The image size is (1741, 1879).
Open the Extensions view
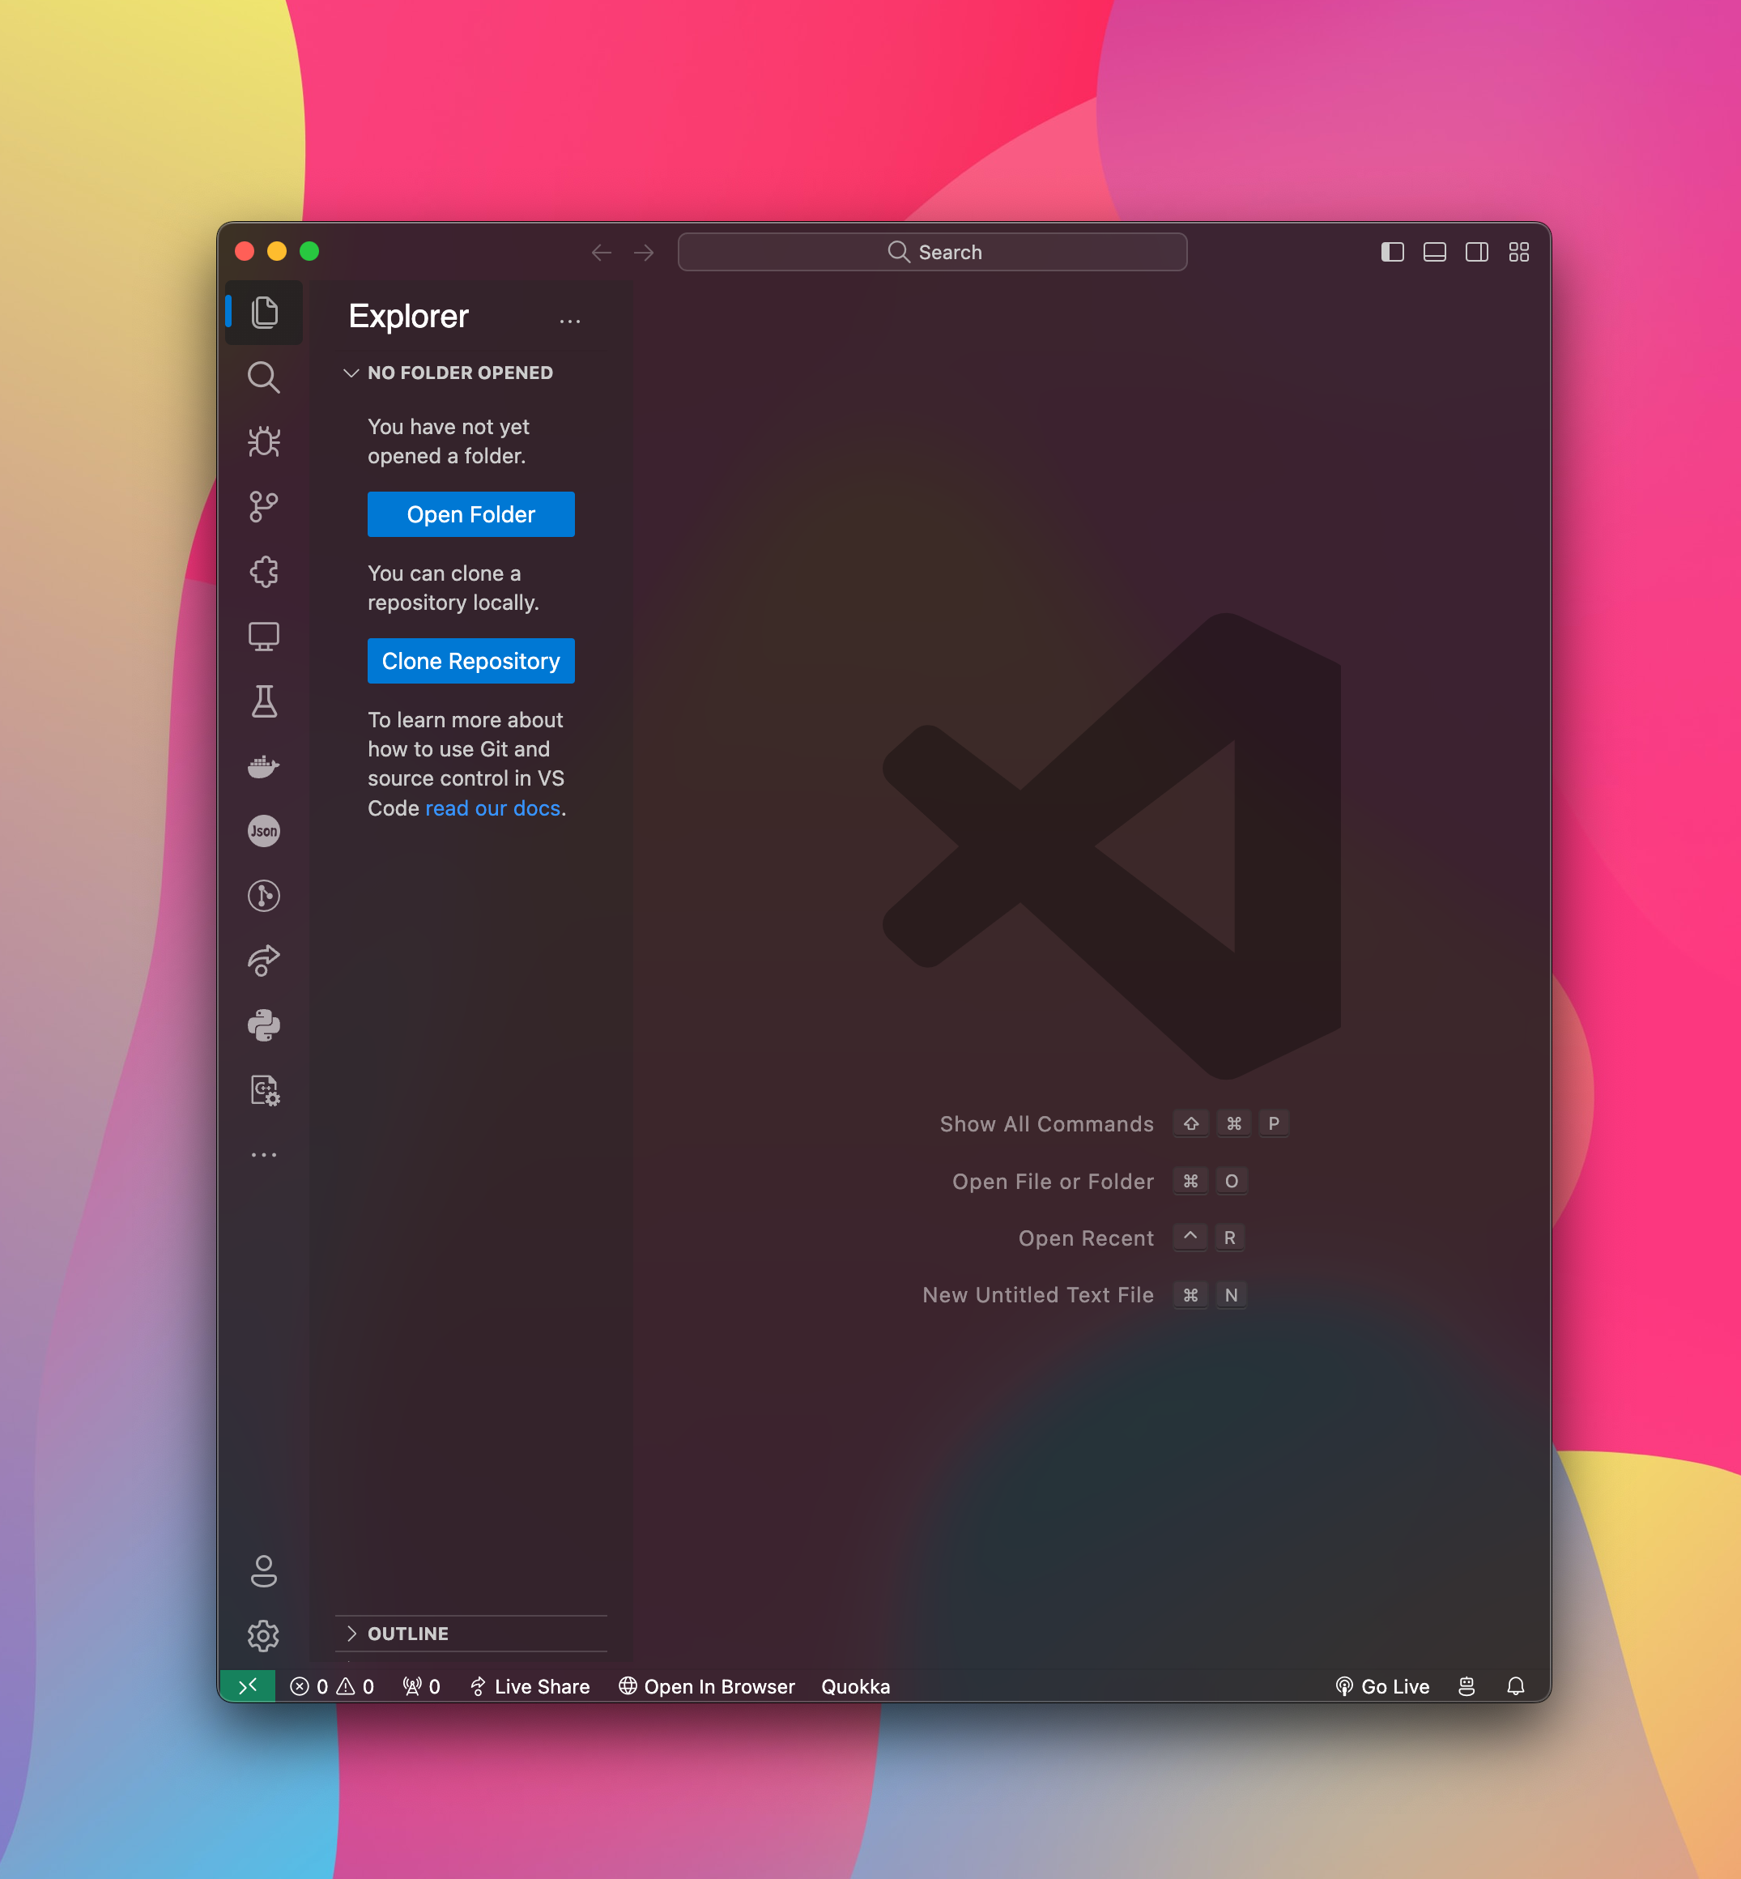pos(263,572)
